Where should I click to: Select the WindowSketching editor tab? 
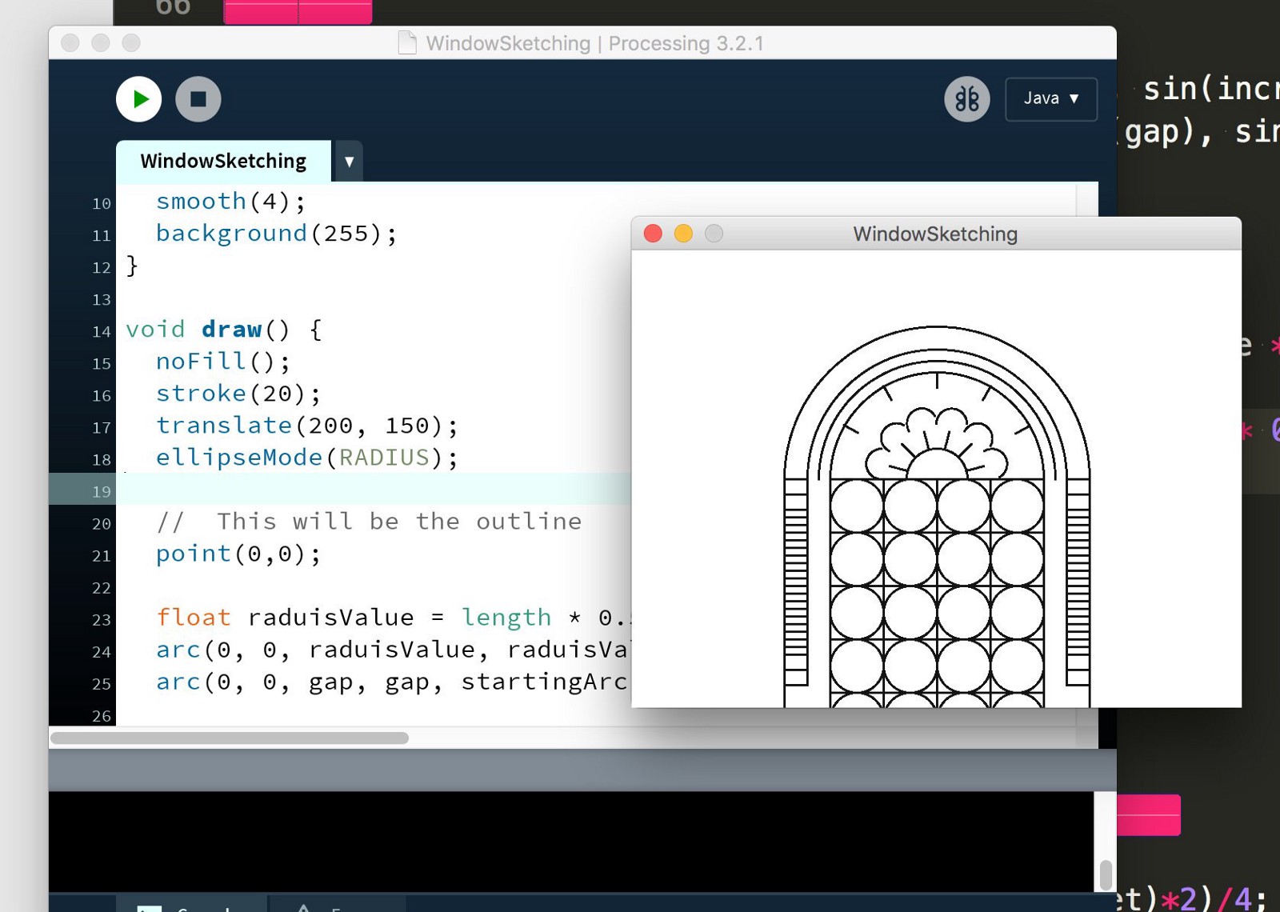tap(223, 161)
